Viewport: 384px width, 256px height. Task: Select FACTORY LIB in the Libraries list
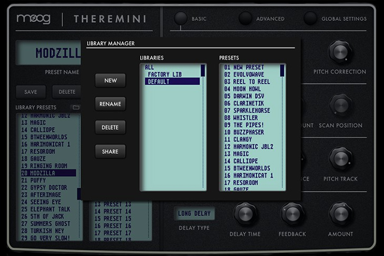point(172,74)
